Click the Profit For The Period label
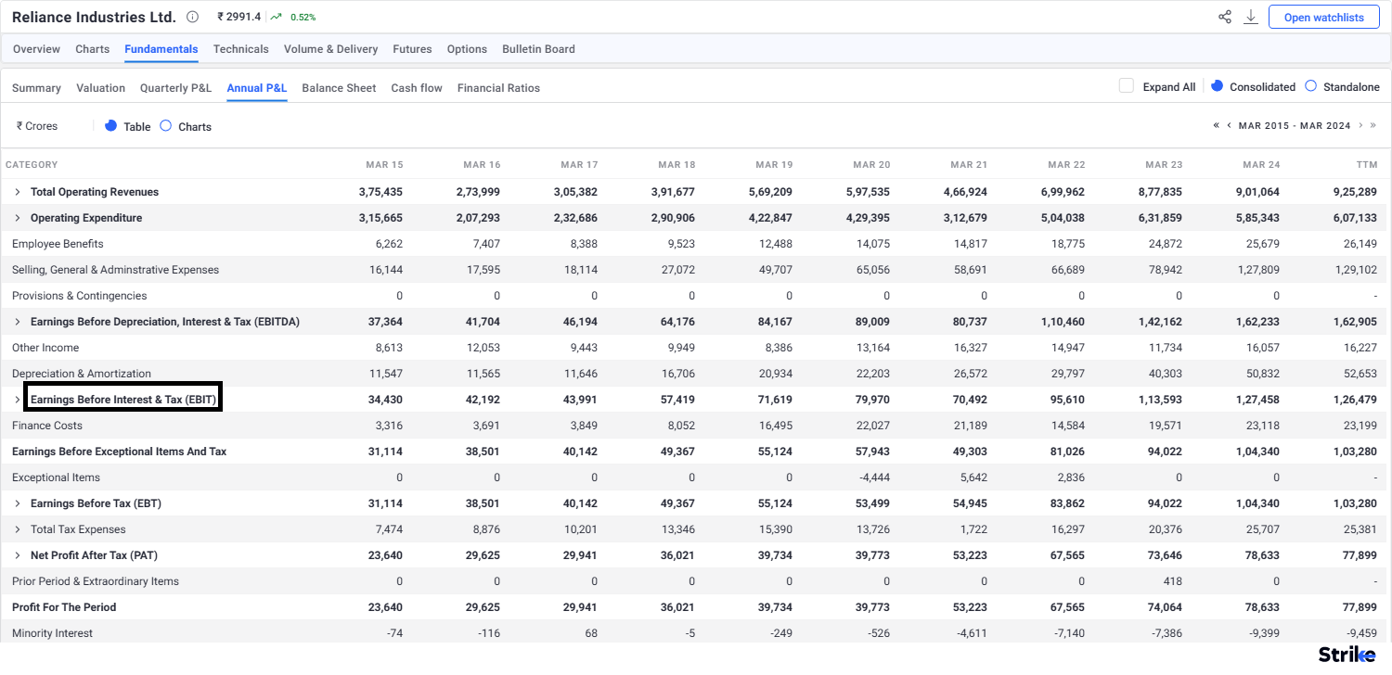The image size is (1392, 675). [x=64, y=607]
